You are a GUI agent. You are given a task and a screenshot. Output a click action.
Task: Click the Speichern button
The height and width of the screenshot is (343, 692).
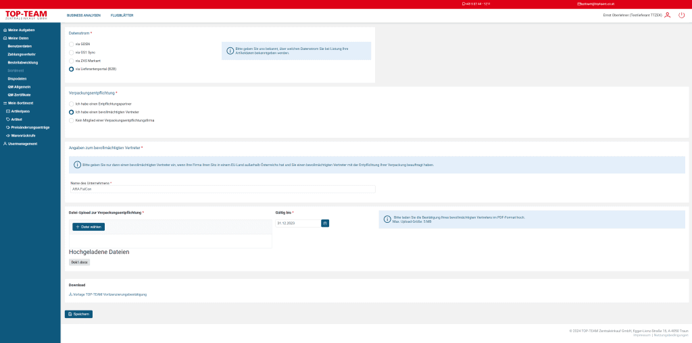(x=78, y=314)
